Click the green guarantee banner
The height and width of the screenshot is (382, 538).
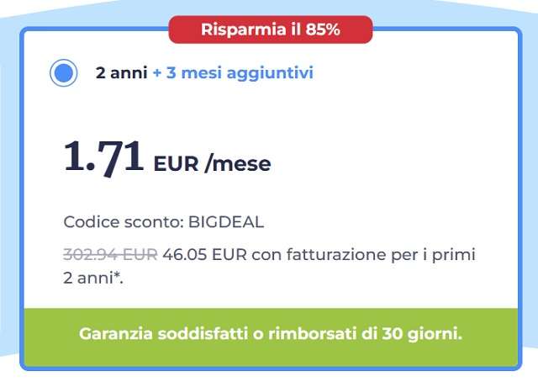click(270, 333)
